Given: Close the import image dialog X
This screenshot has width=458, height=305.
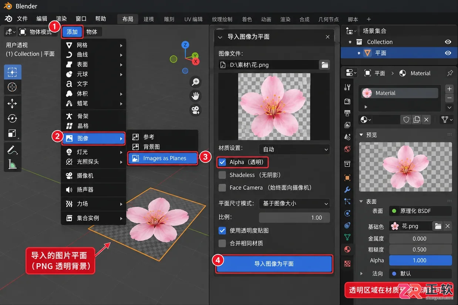Looking at the screenshot, I should tap(327, 37).
